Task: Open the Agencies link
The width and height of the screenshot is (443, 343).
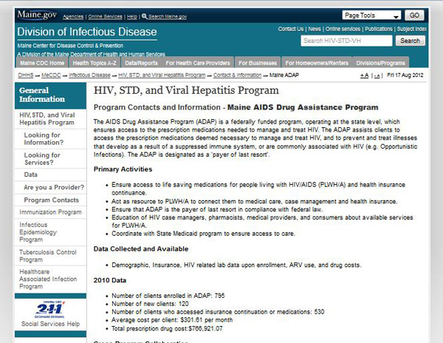Action: pos(73,17)
